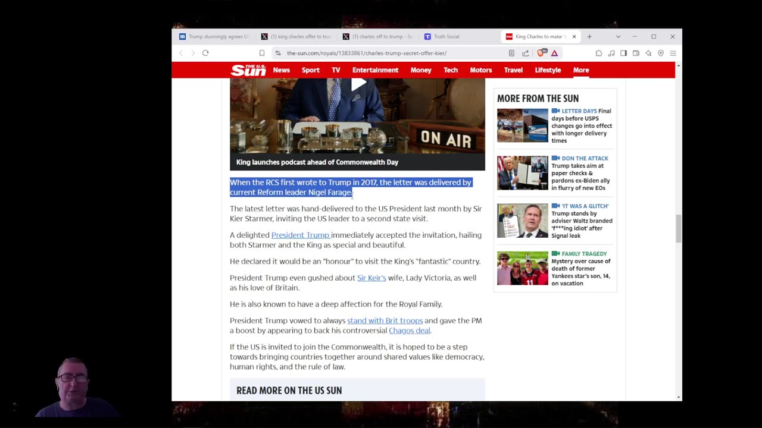The height and width of the screenshot is (428, 762).
Task: Open the Tech section
Action: (x=451, y=70)
